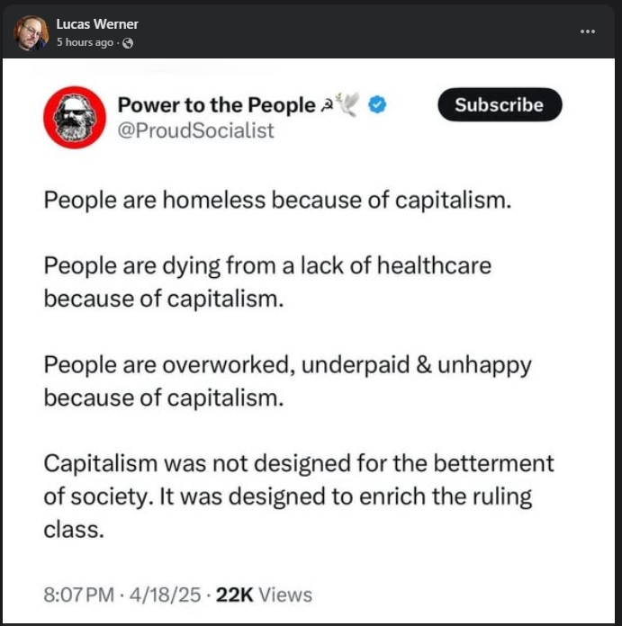622x626 pixels.
Task: Click the 22K Views count
Action: point(264,595)
